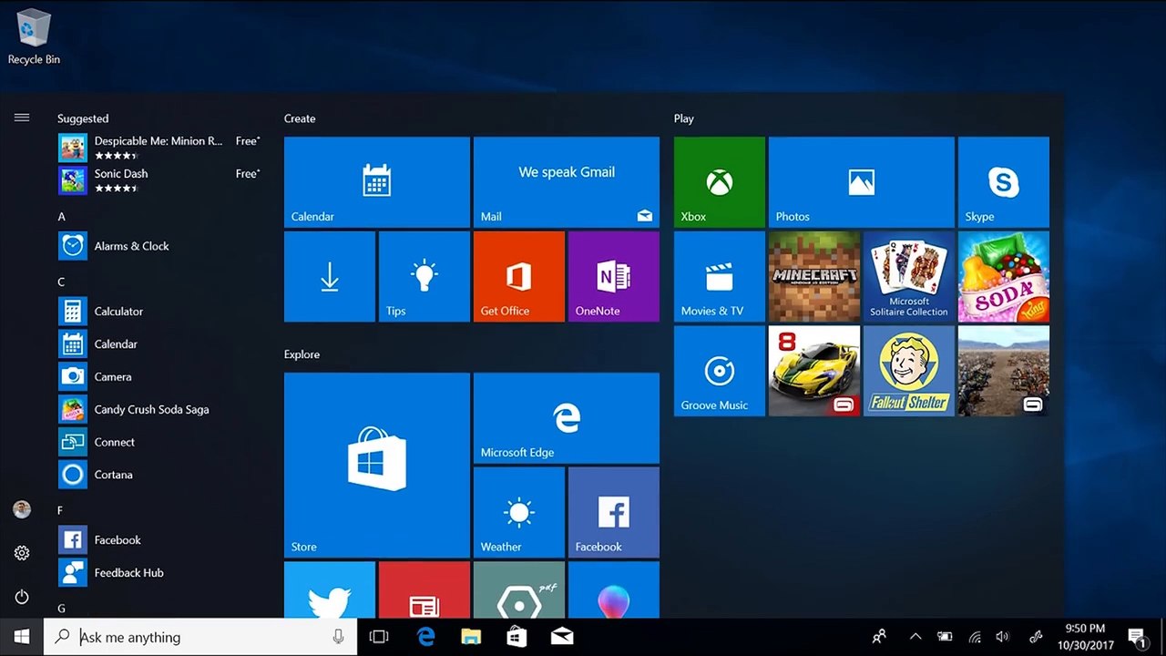Open the Tips tile
1166x656 pixels.
pos(424,276)
